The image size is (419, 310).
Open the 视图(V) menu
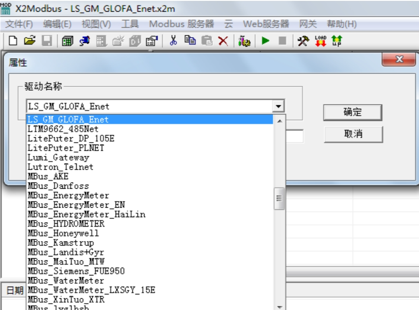96,24
